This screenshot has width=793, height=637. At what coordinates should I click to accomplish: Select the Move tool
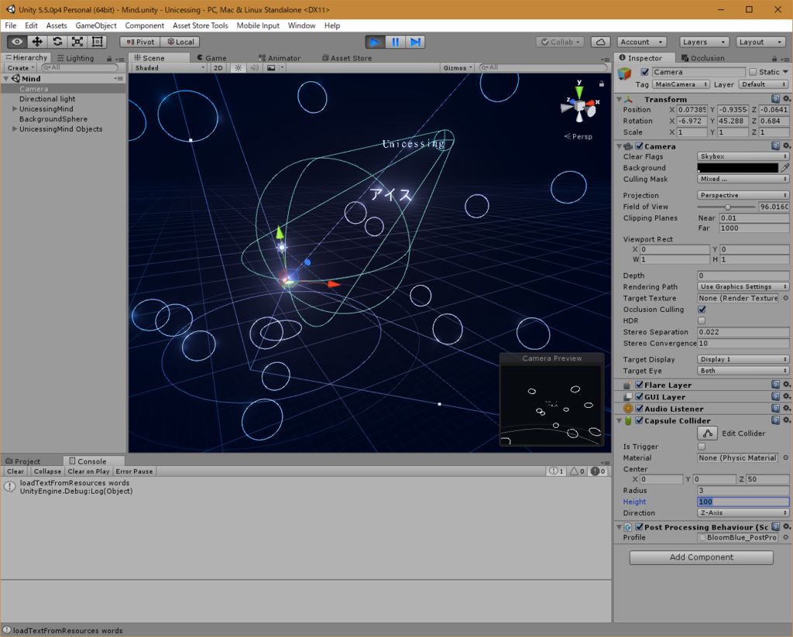(x=37, y=42)
